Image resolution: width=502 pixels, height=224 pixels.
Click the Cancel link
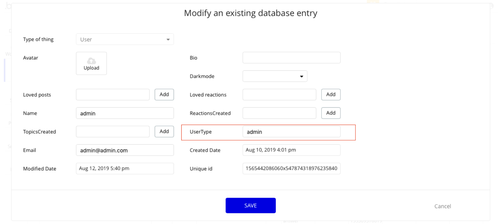(442, 206)
